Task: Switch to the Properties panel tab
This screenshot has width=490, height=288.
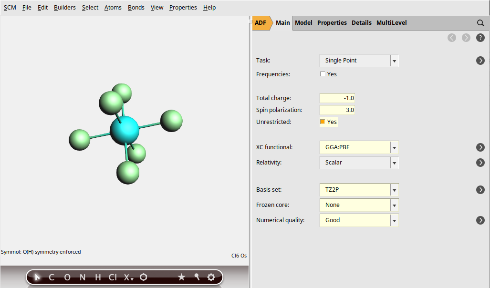Action: 332,23
